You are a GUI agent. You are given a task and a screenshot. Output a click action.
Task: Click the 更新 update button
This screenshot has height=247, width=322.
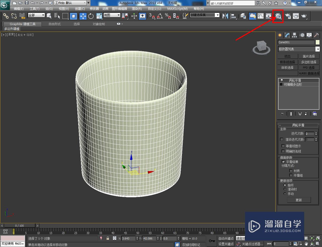point(299,200)
